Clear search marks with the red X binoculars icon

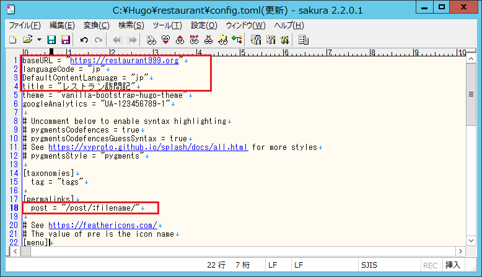[x=208, y=40]
